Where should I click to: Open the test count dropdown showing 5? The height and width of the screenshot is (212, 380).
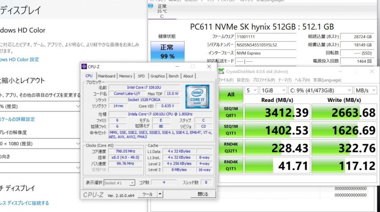click(x=251, y=90)
